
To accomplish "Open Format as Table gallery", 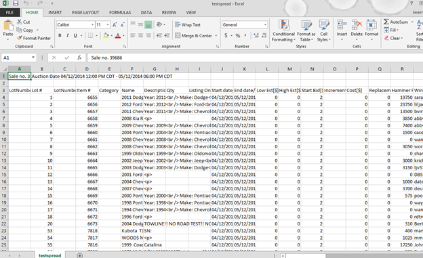I will click(306, 30).
